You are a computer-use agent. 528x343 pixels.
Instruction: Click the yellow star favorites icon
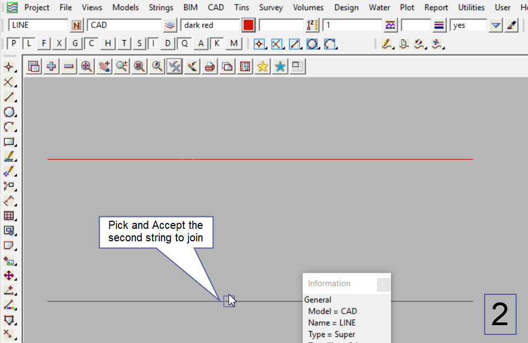[x=263, y=67]
